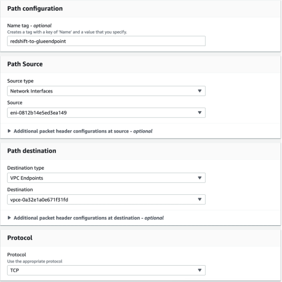Expand Additional packet header configurations at source
Image resolution: width=282 pixels, height=282 pixels.
[83, 131]
